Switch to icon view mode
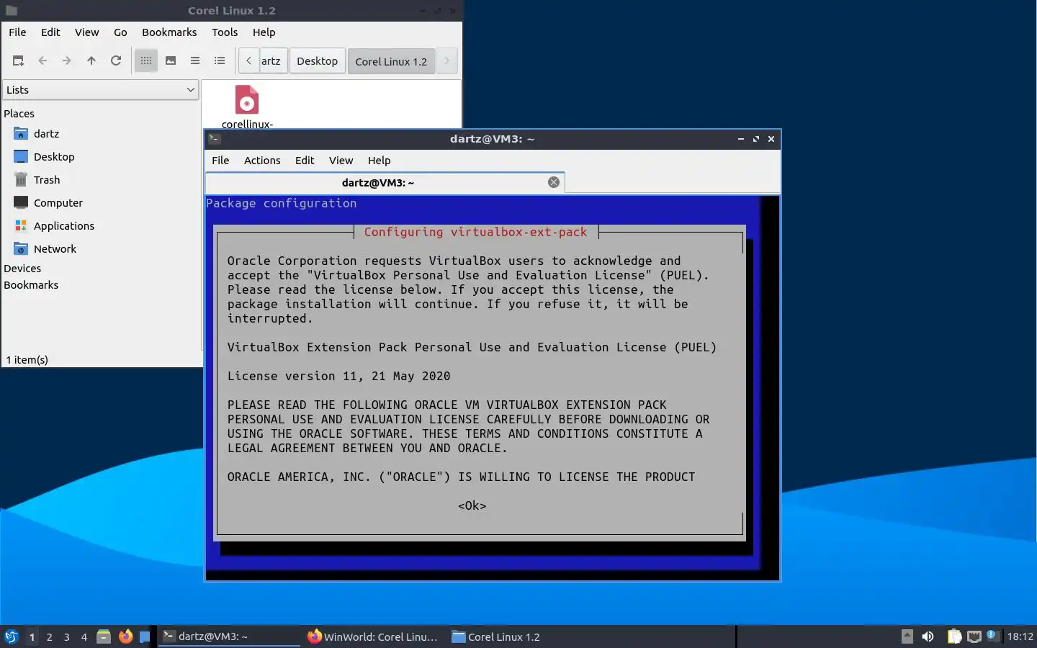 click(146, 61)
